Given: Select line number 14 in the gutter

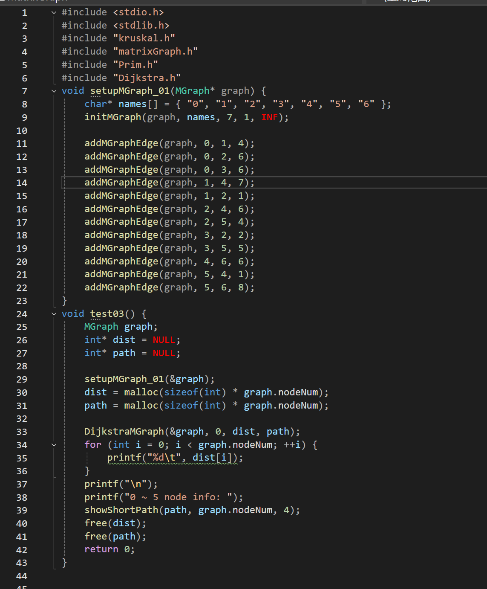Looking at the screenshot, I should (x=22, y=183).
